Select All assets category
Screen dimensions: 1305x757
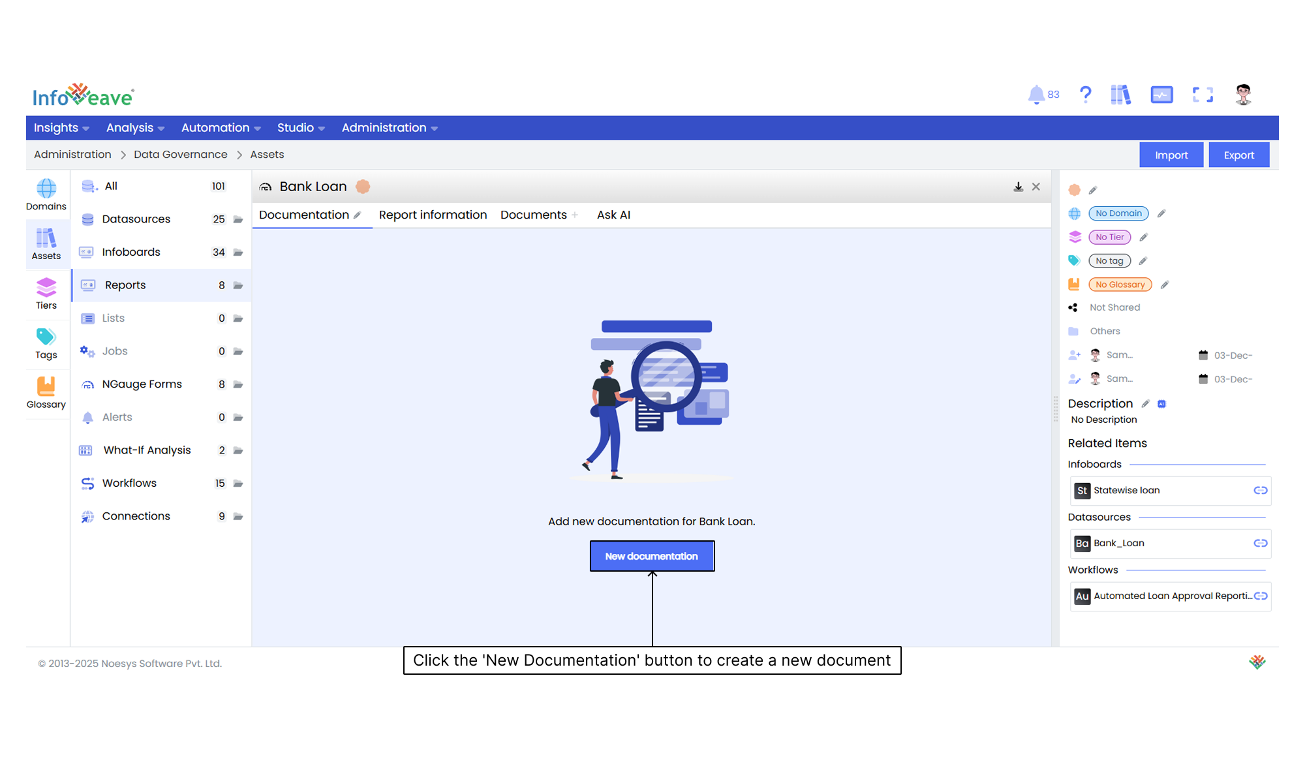click(x=161, y=187)
